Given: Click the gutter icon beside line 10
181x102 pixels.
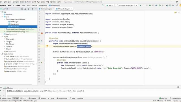Looking at the screenshot, I should pos(42,33).
